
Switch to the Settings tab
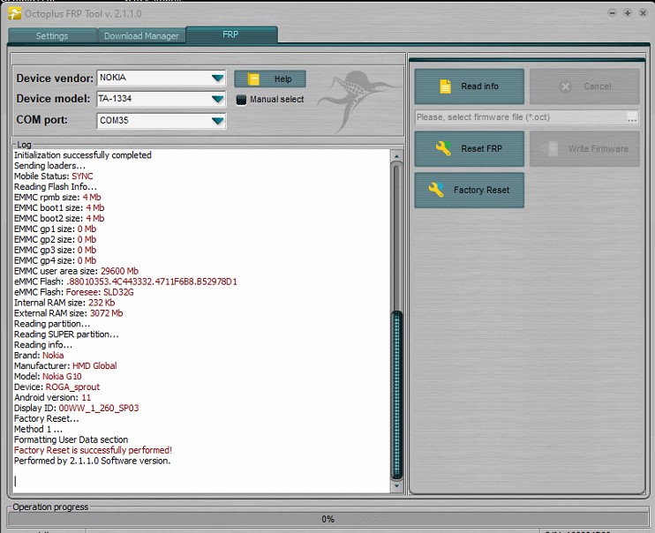pyautogui.click(x=52, y=36)
